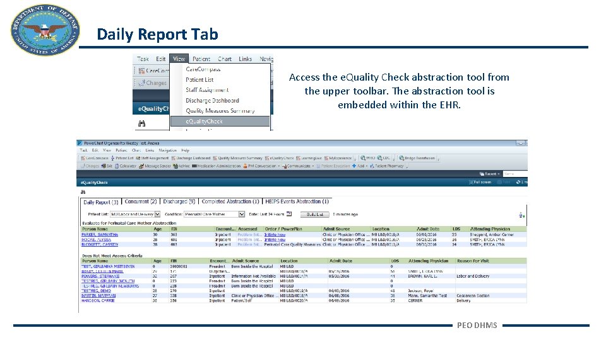Click Build List button
The image size is (606, 340).
314,214
